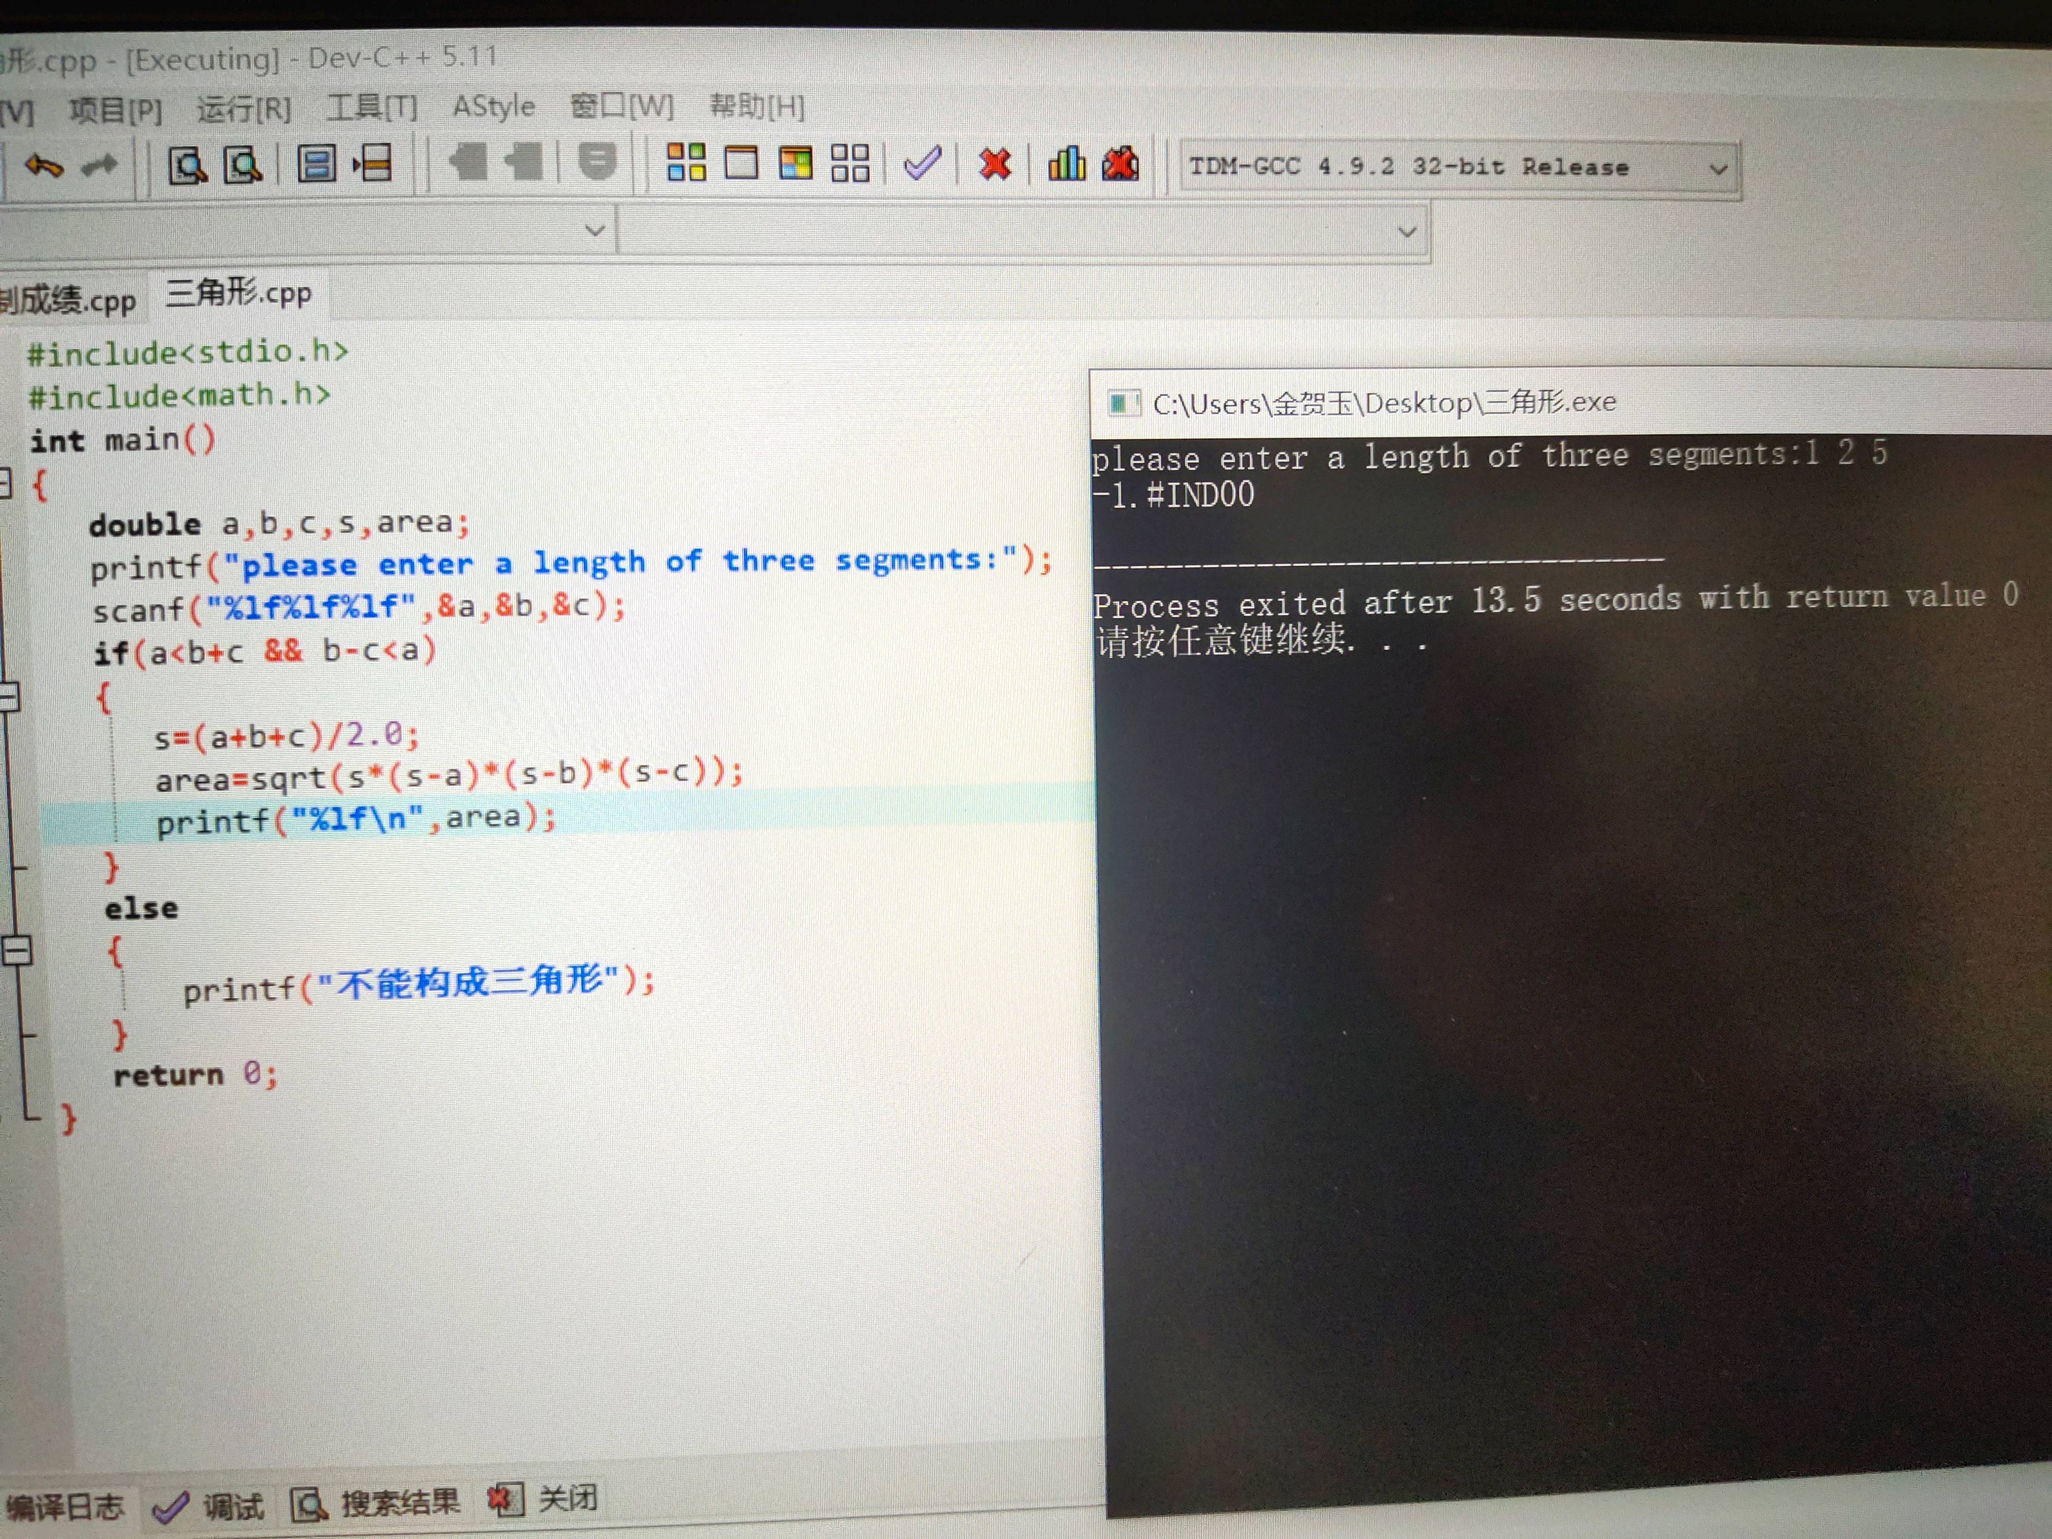Collapse the else-block fold marker
This screenshot has width=2052, height=1539.
click(x=16, y=951)
